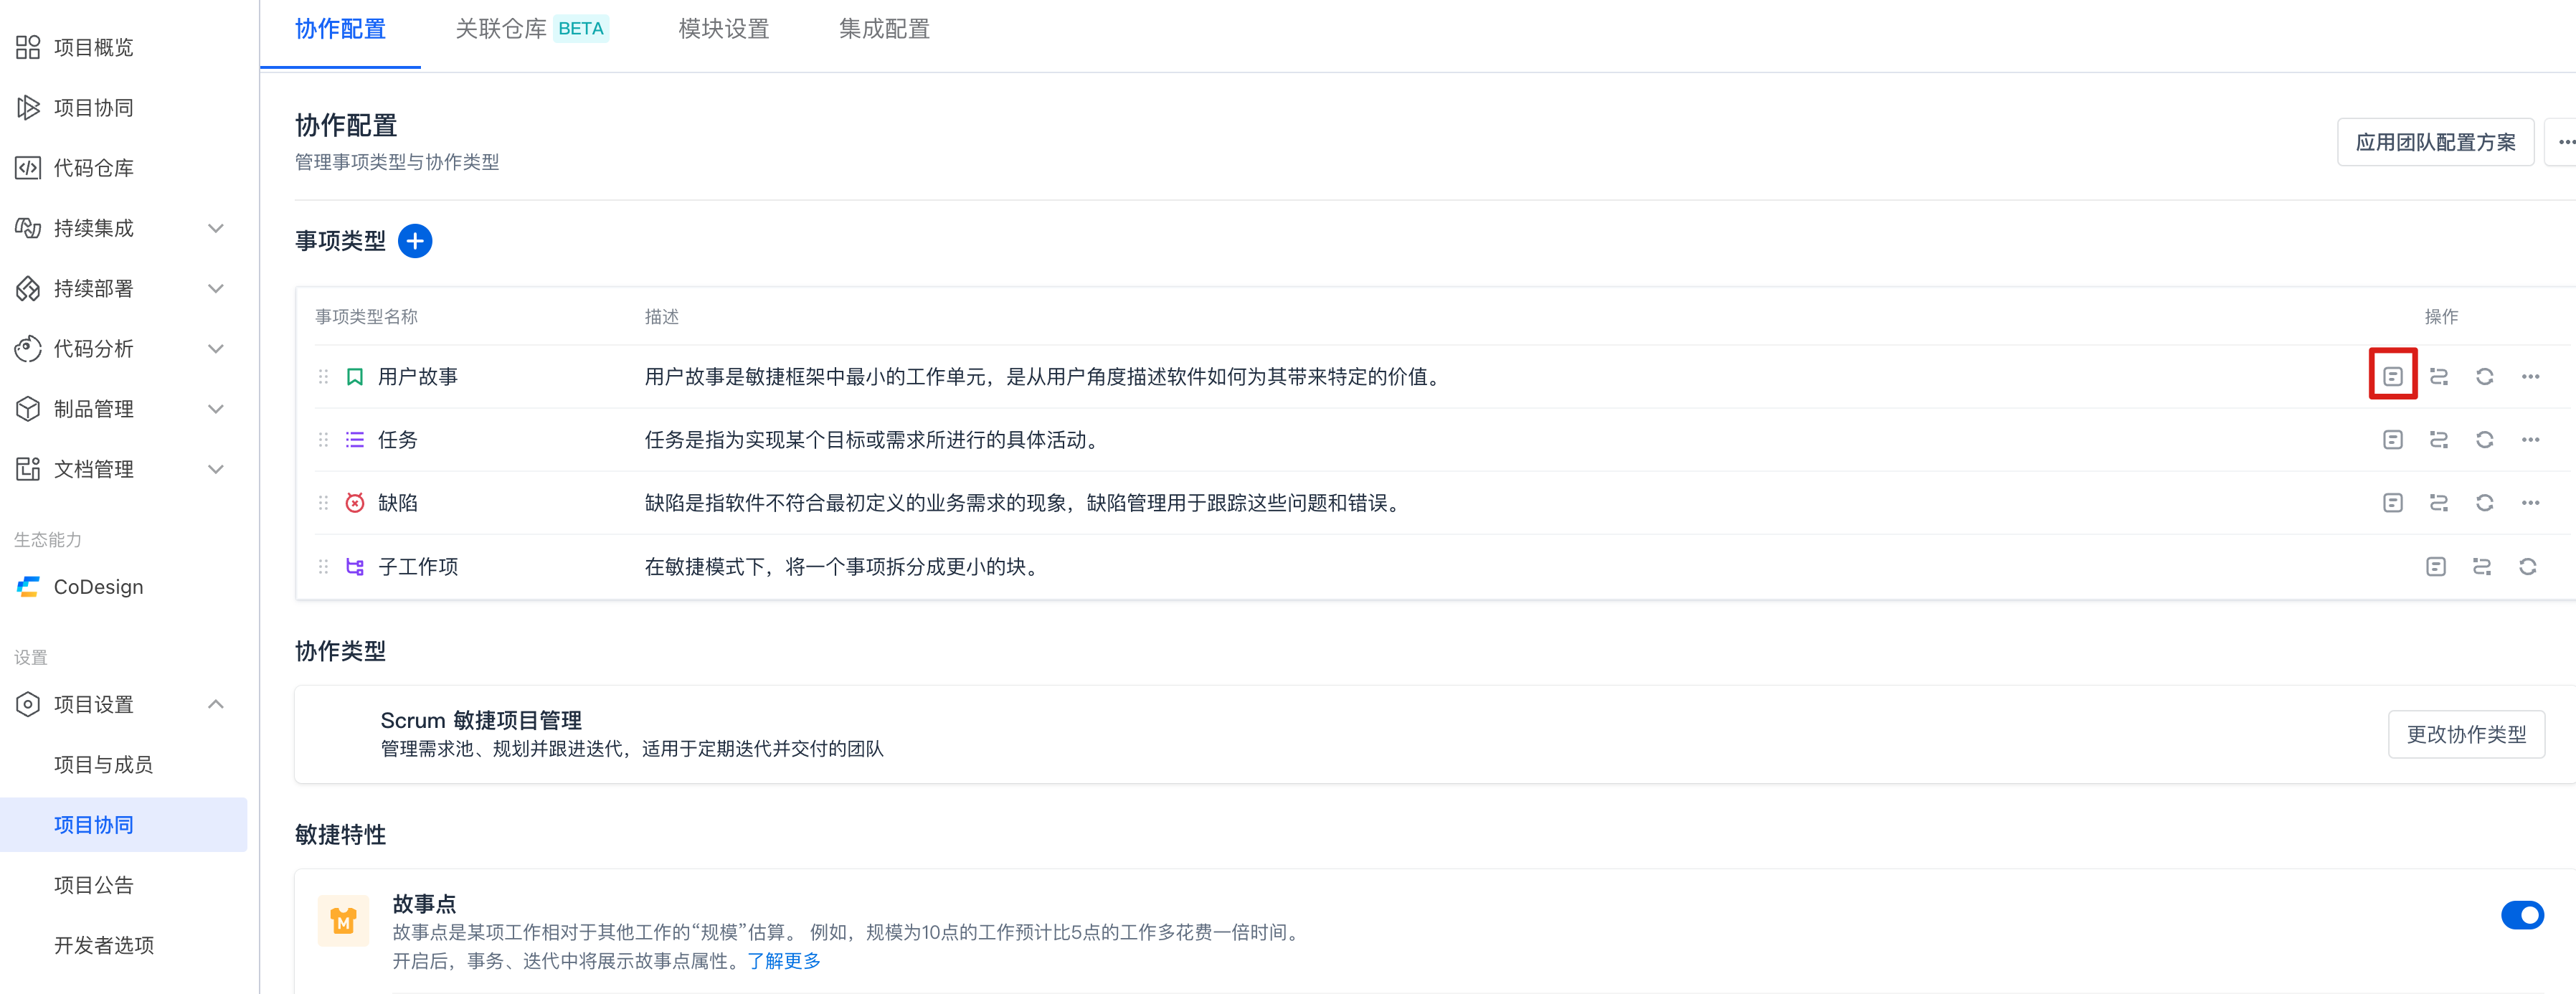Expand the 制品管理 sidebar menu
This screenshot has width=2576, height=994.
click(x=215, y=409)
